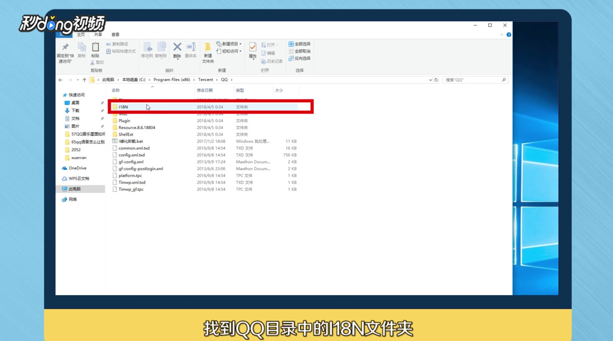Switch to the Home (主页) ribbon tab
Screen dimensions: 613x341
pyautogui.click(x=81, y=35)
